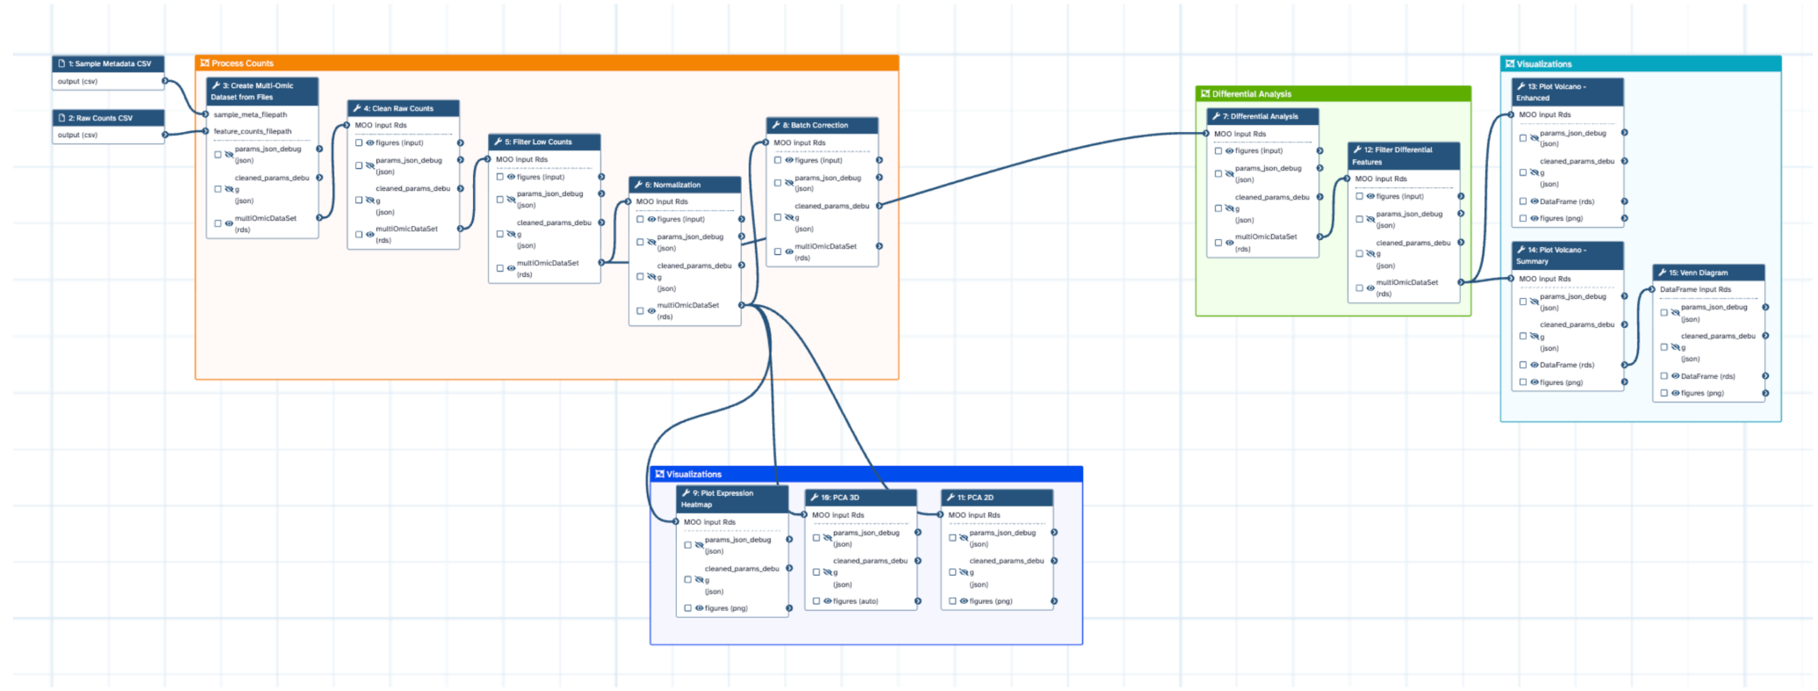Click the file icon on Raw Counts CSV node
The width and height of the screenshot is (1818, 691).
click(x=62, y=117)
